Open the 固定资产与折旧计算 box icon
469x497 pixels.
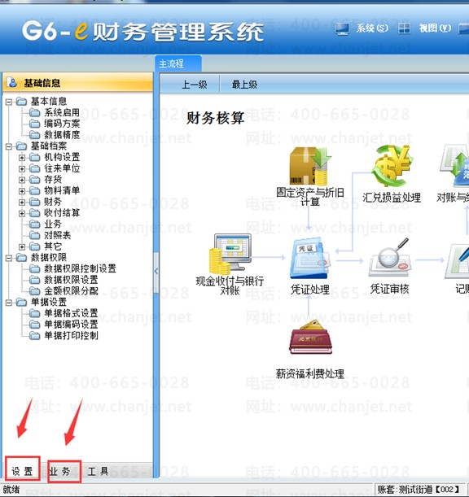[x=310, y=166]
